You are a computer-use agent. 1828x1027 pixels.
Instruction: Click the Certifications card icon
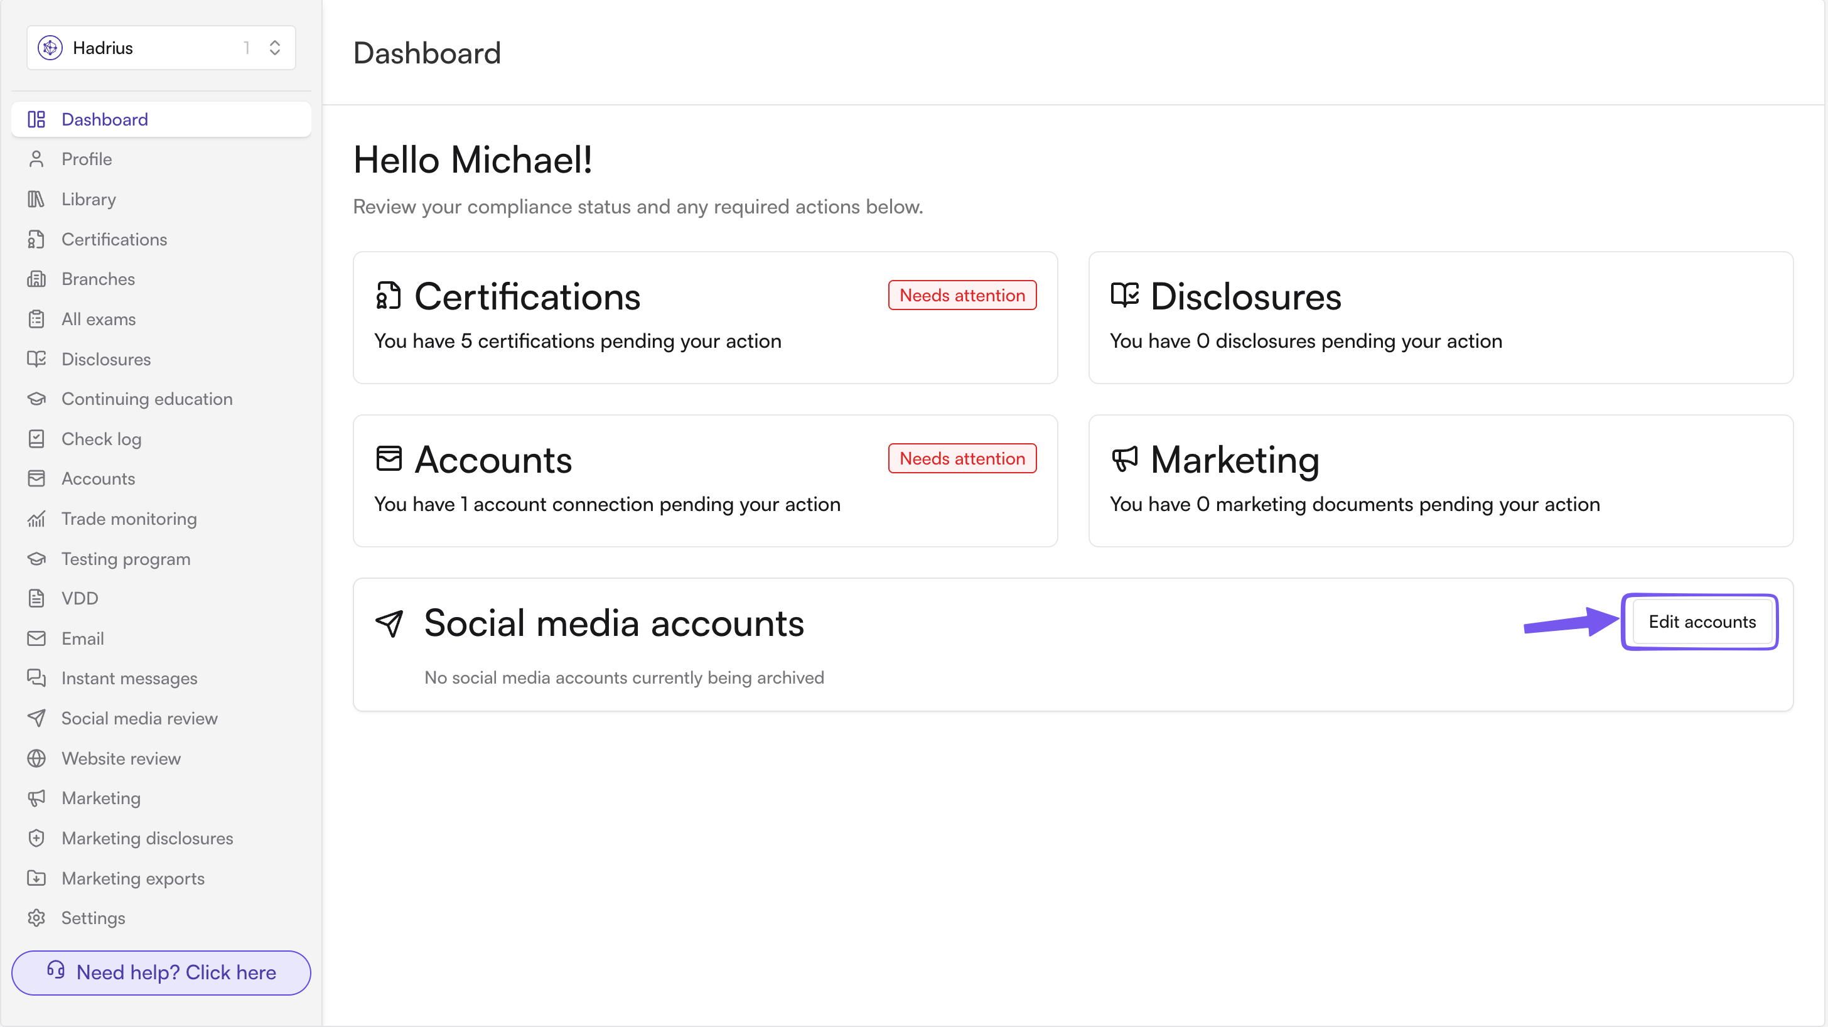tap(389, 296)
